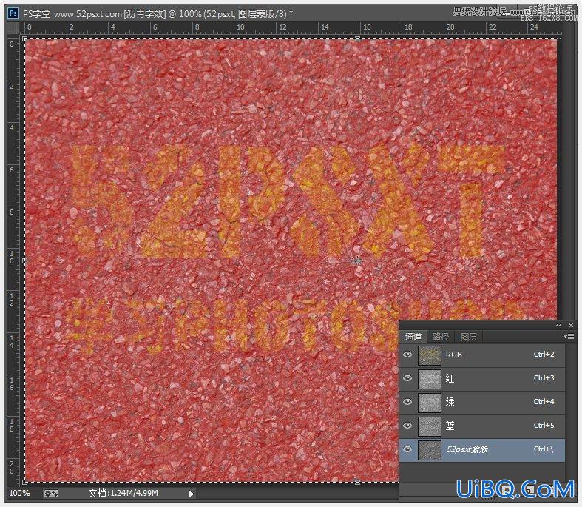The height and width of the screenshot is (507, 582).
Task: Select the 绿 channel name
Action: tap(450, 402)
